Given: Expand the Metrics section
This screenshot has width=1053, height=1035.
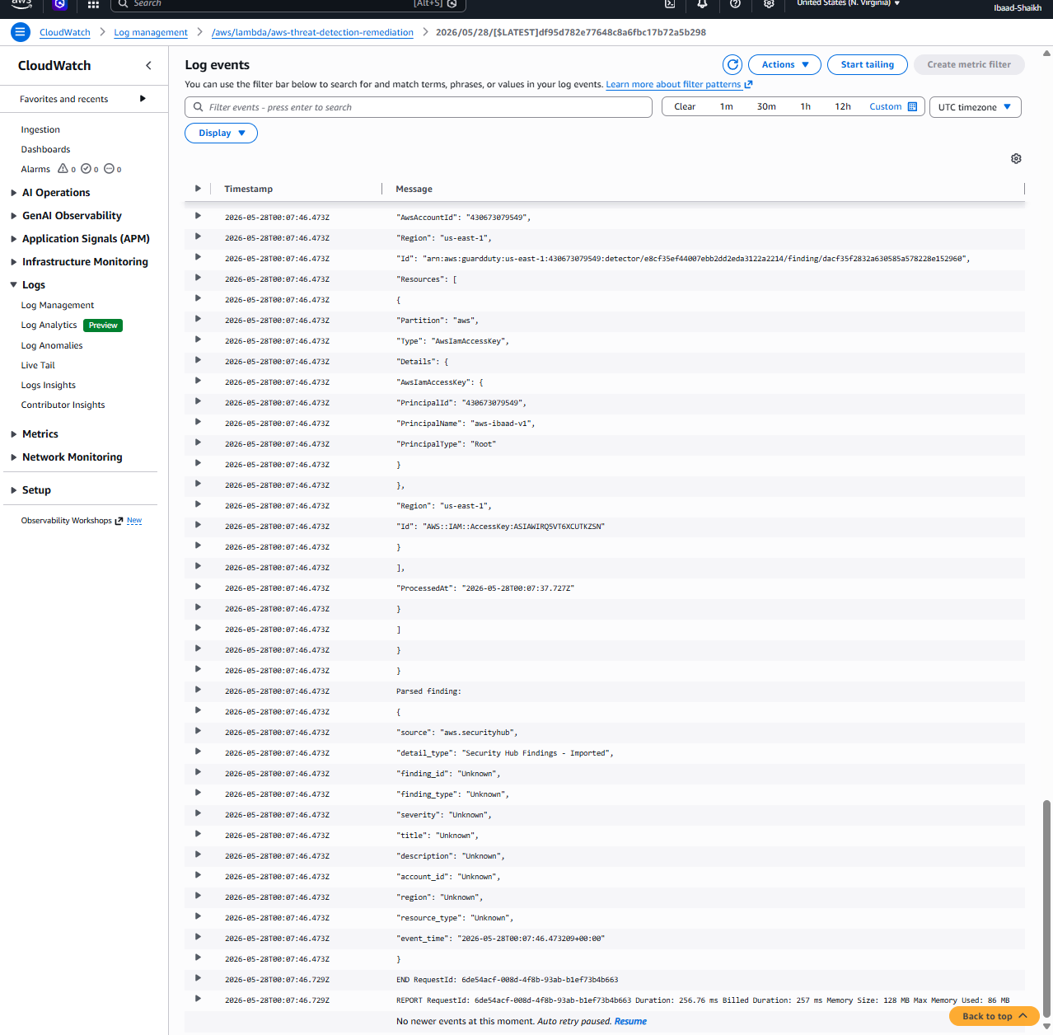Looking at the screenshot, I should (13, 434).
